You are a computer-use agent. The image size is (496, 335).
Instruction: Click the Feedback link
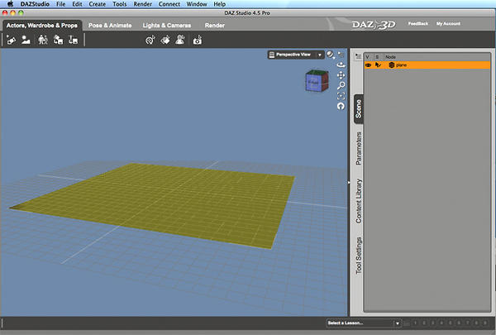coord(417,24)
